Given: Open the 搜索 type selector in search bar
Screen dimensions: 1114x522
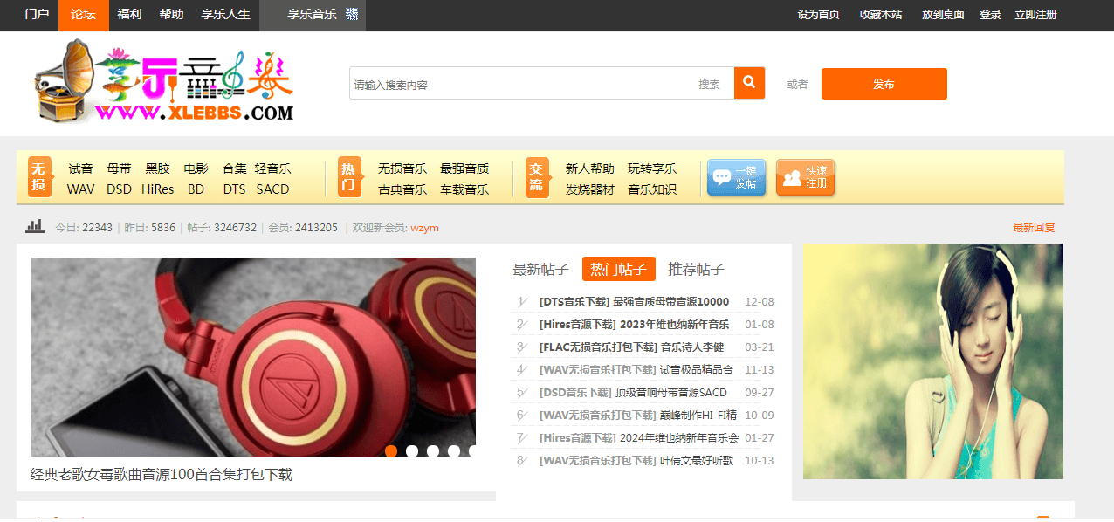Looking at the screenshot, I should tap(709, 85).
